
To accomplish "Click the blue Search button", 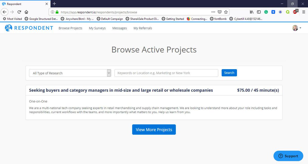I will (x=229, y=73).
